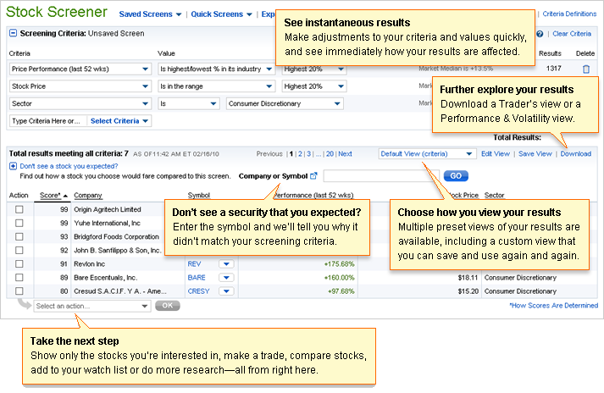
Task: Go to the Next results page
Action: [x=345, y=154]
